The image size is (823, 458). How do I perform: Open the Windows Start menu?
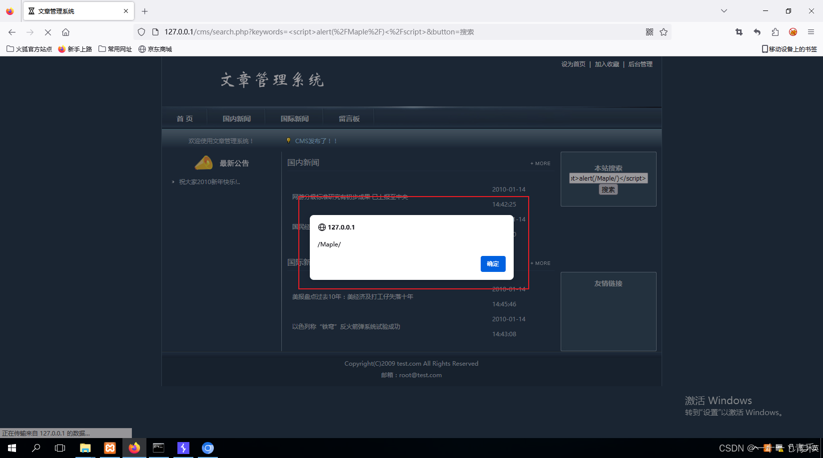(x=12, y=448)
